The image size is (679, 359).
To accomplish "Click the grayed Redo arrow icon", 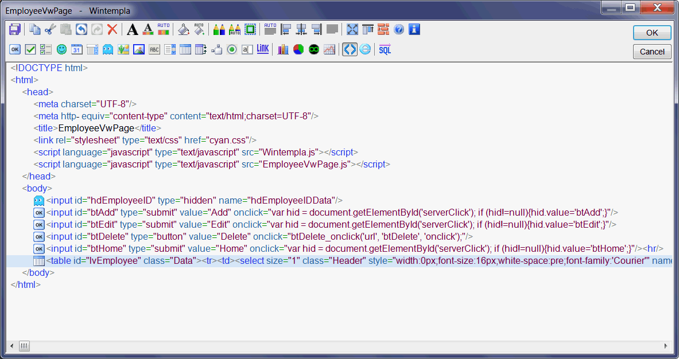I will point(97,29).
